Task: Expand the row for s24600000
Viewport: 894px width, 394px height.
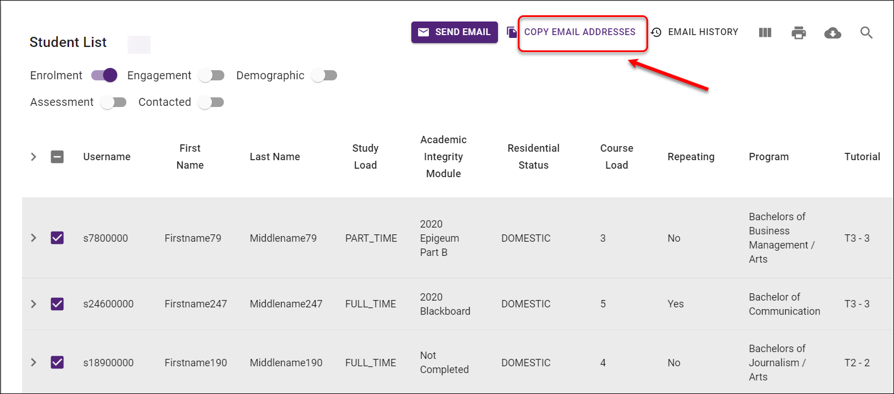Action: click(33, 304)
